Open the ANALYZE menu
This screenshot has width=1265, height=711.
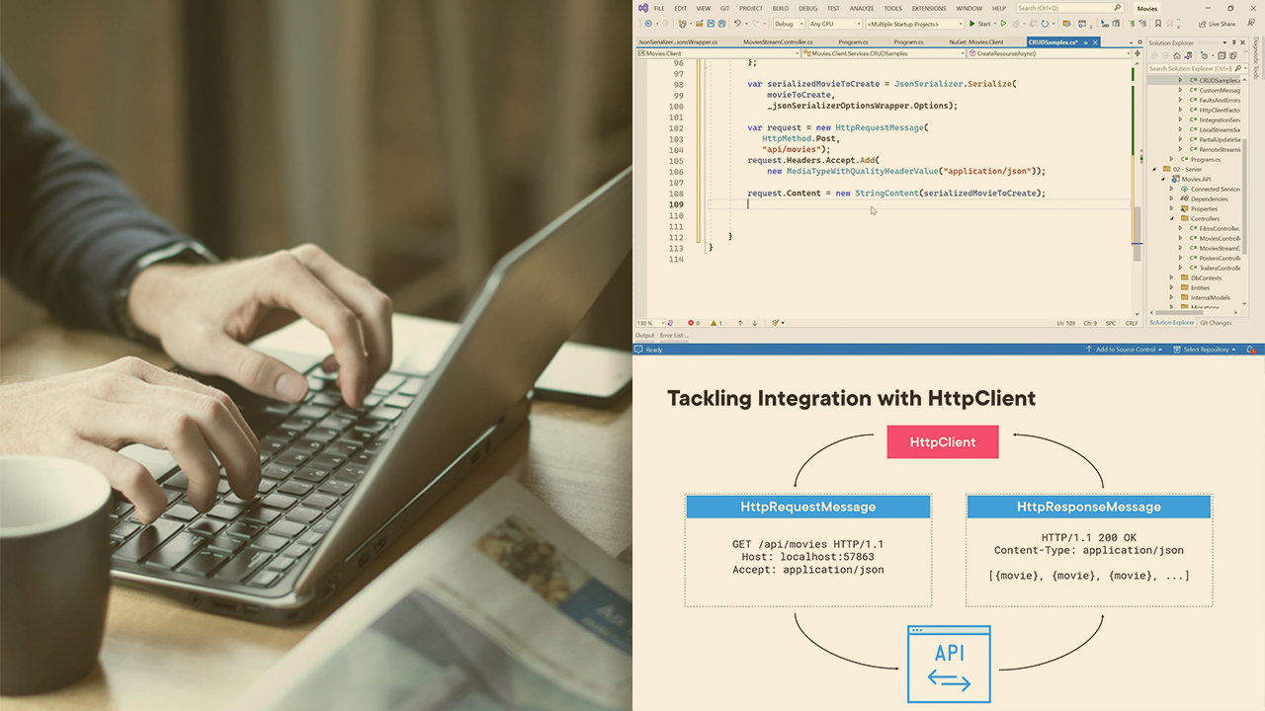coord(863,8)
